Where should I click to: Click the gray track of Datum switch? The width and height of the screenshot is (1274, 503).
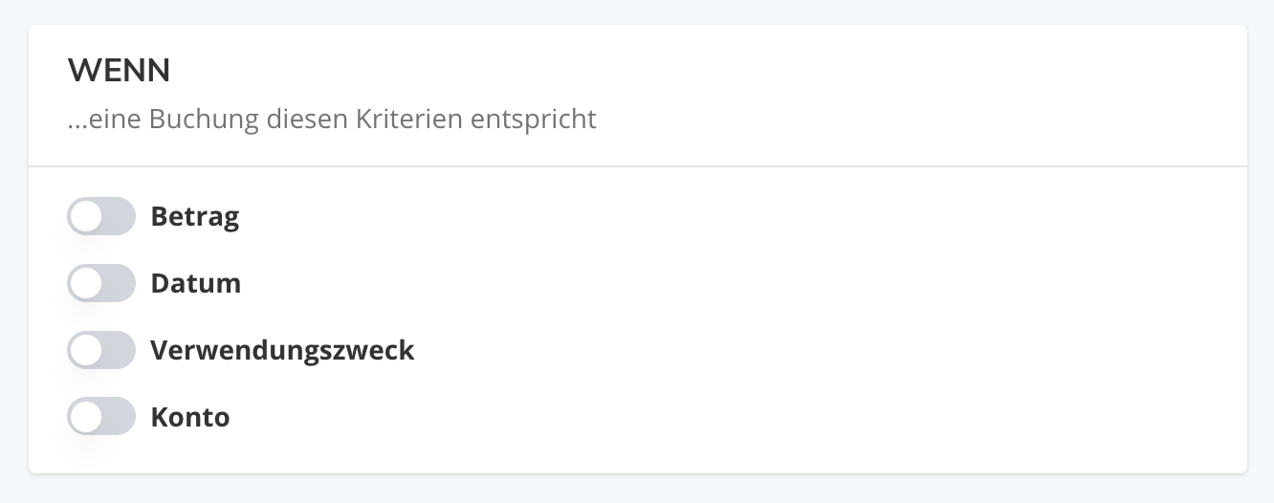119,284
